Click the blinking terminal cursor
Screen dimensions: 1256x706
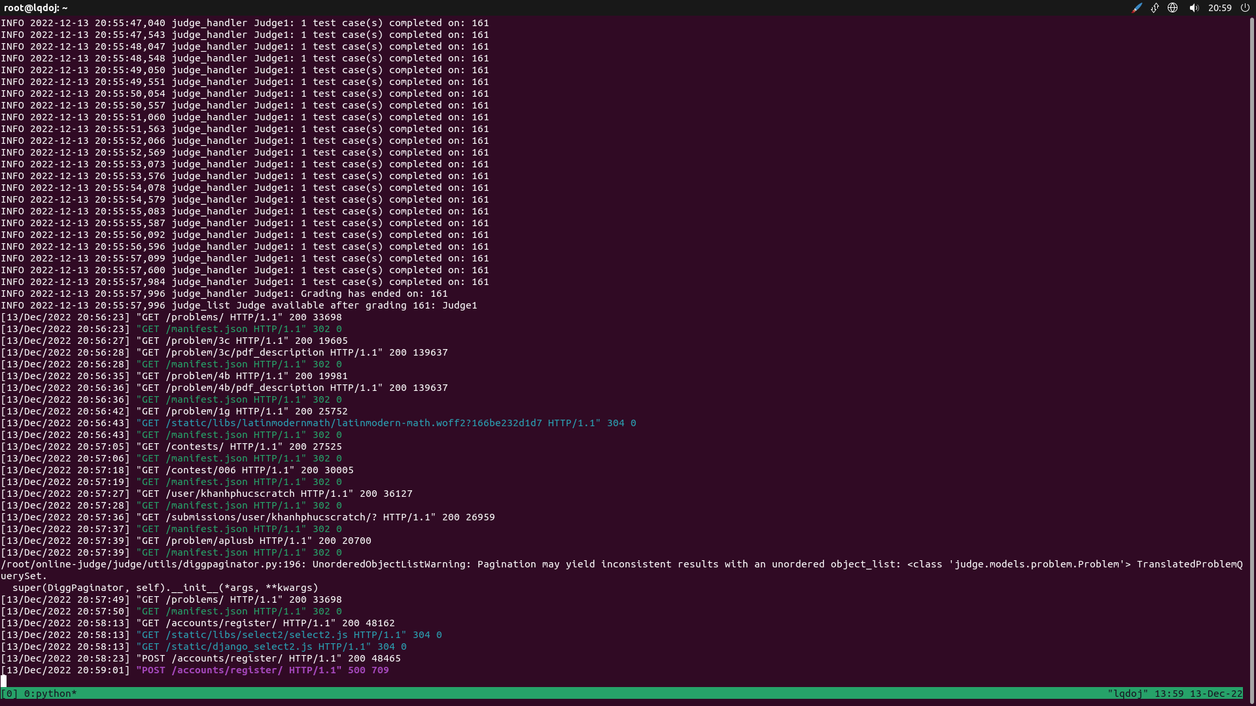[5, 682]
